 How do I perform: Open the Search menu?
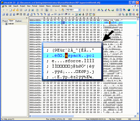coord(16,6)
